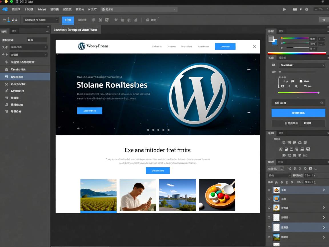Screen dimensions: 329x247
Task: Click the green-to-purple gradient slider handle
Action: [x=318, y=93]
